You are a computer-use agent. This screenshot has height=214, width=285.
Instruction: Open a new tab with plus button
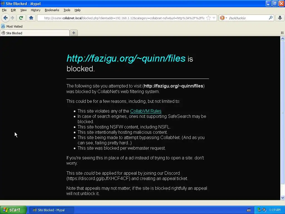coord(73,33)
